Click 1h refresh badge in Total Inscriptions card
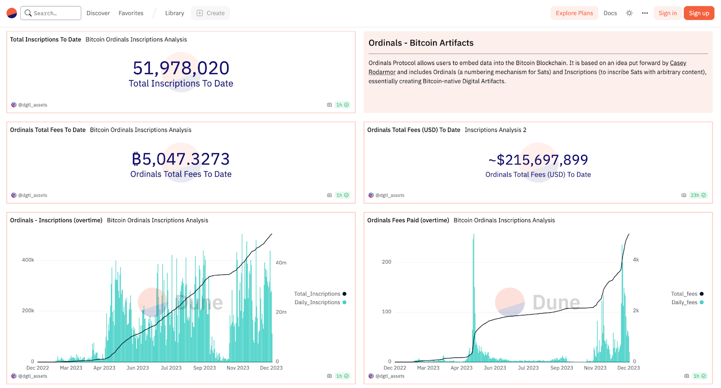The image size is (721, 388). [342, 105]
